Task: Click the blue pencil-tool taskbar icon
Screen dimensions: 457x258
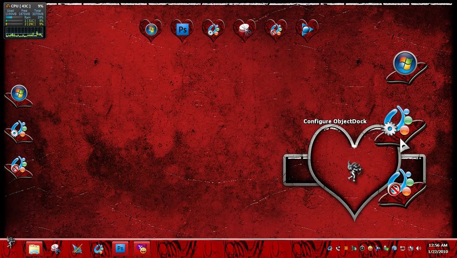Action: click(77, 248)
